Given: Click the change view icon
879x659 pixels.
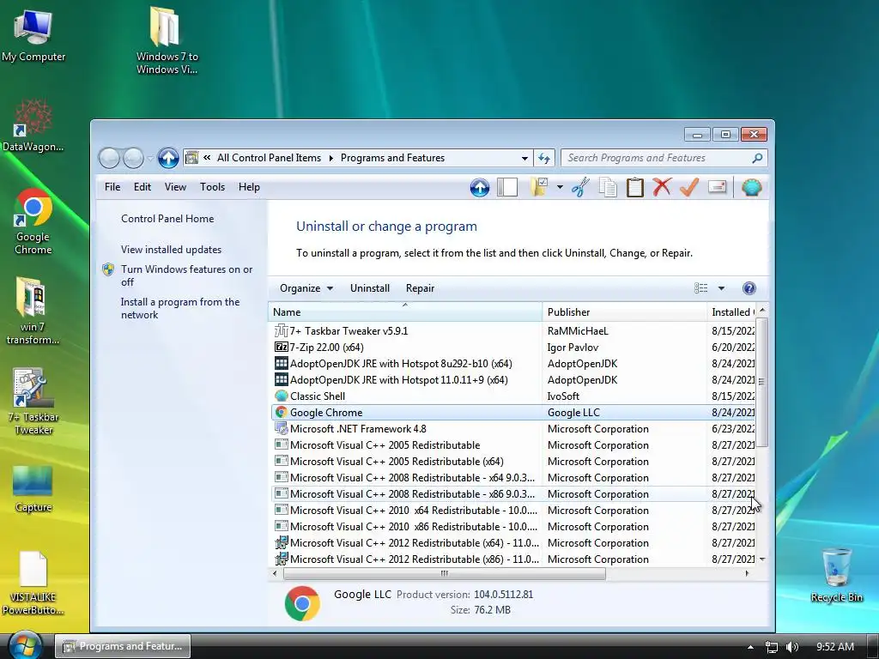Looking at the screenshot, I should 700,288.
